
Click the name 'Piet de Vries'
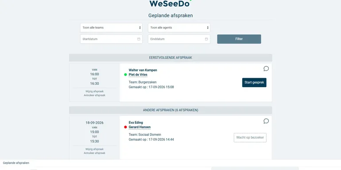click(138, 75)
